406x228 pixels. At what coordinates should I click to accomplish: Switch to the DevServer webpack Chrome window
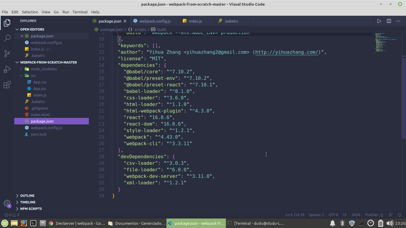(76, 223)
